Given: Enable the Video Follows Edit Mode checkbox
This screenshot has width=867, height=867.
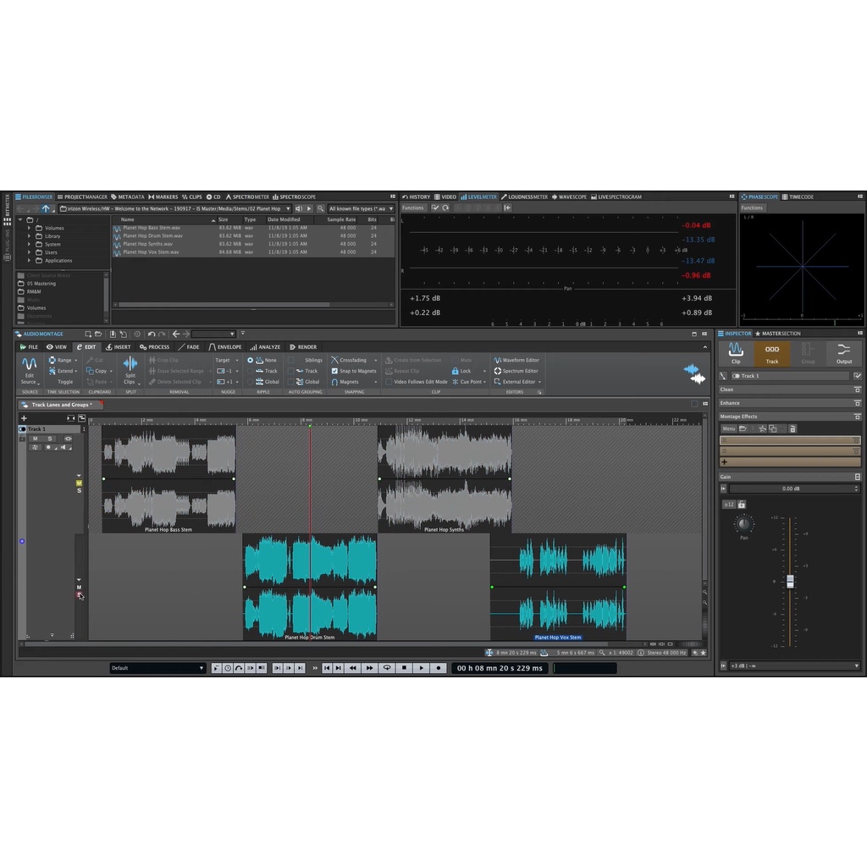Looking at the screenshot, I should (x=389, y=382).
